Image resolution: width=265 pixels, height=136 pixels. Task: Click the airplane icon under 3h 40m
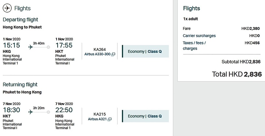pyautogui.click(x=31, y=47)
